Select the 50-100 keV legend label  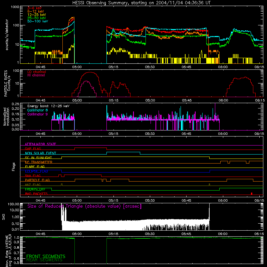click(38, 21)
